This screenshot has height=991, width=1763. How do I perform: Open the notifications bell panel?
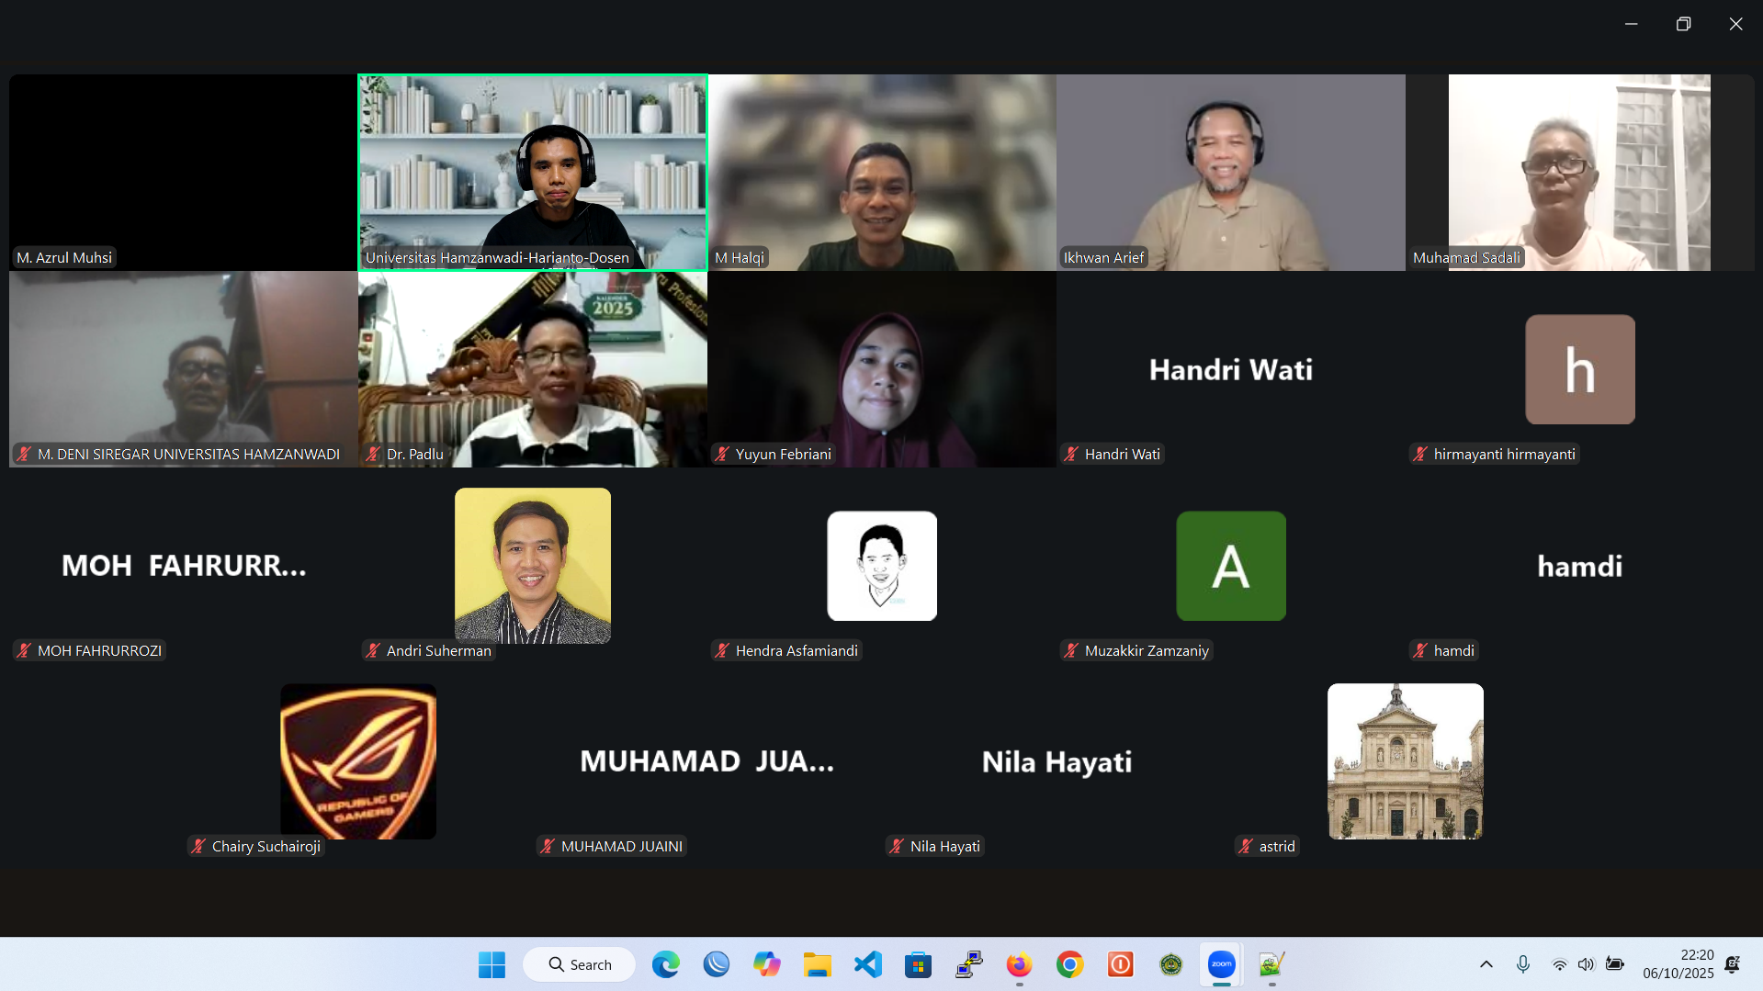pos(1733,964)
